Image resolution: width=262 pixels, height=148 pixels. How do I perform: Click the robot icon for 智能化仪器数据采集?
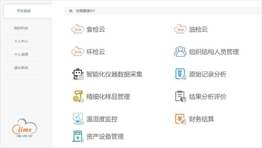coord(78,74)
